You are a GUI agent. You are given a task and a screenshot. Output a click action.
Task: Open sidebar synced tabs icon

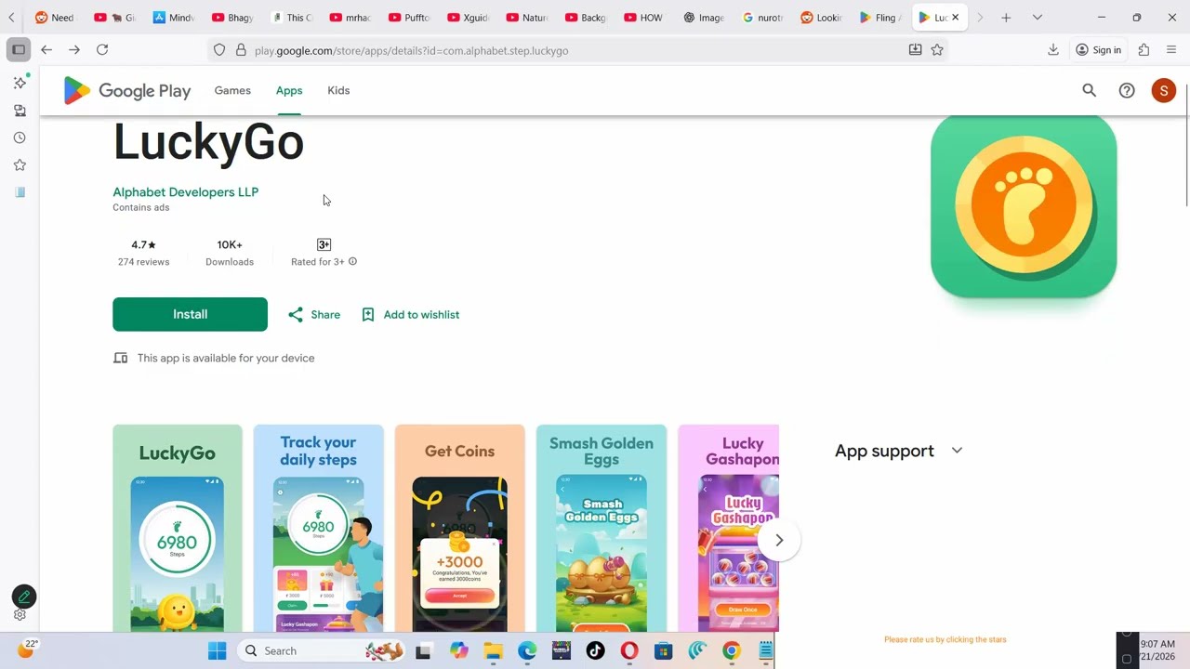pyautogui.click(x=20, y=111)
